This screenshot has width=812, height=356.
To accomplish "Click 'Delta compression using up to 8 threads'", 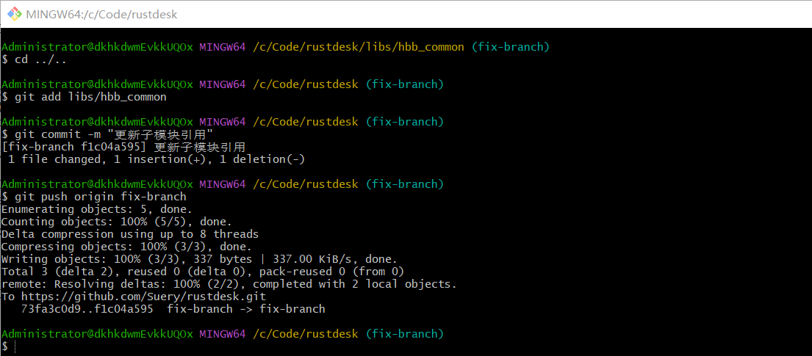I will (130, 234).
